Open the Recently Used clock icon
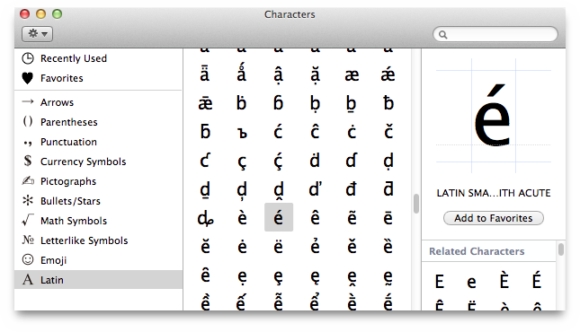The image size is (580, 332). (x=28, y=58)
